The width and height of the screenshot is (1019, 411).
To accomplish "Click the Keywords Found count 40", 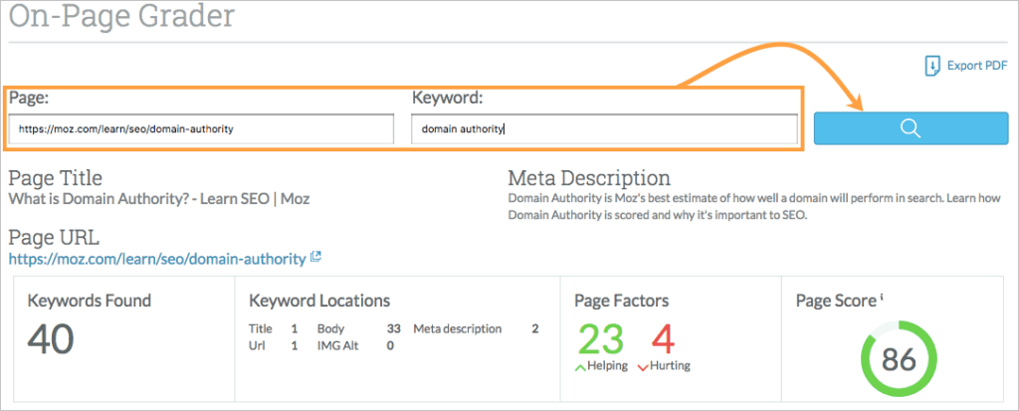I will pyautogui.click(x=51, y=339).
